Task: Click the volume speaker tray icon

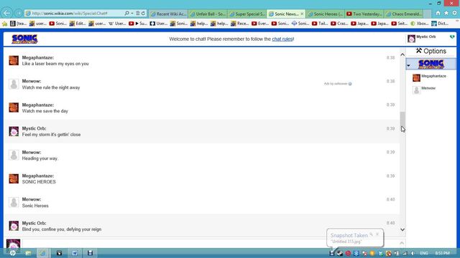Action: (413, 253)
